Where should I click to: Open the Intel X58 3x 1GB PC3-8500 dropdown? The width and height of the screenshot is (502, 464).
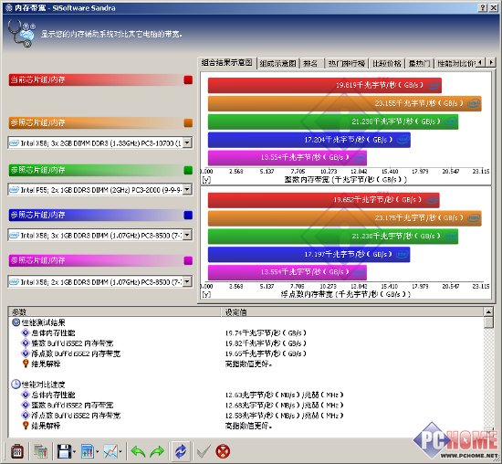point(188,235)
